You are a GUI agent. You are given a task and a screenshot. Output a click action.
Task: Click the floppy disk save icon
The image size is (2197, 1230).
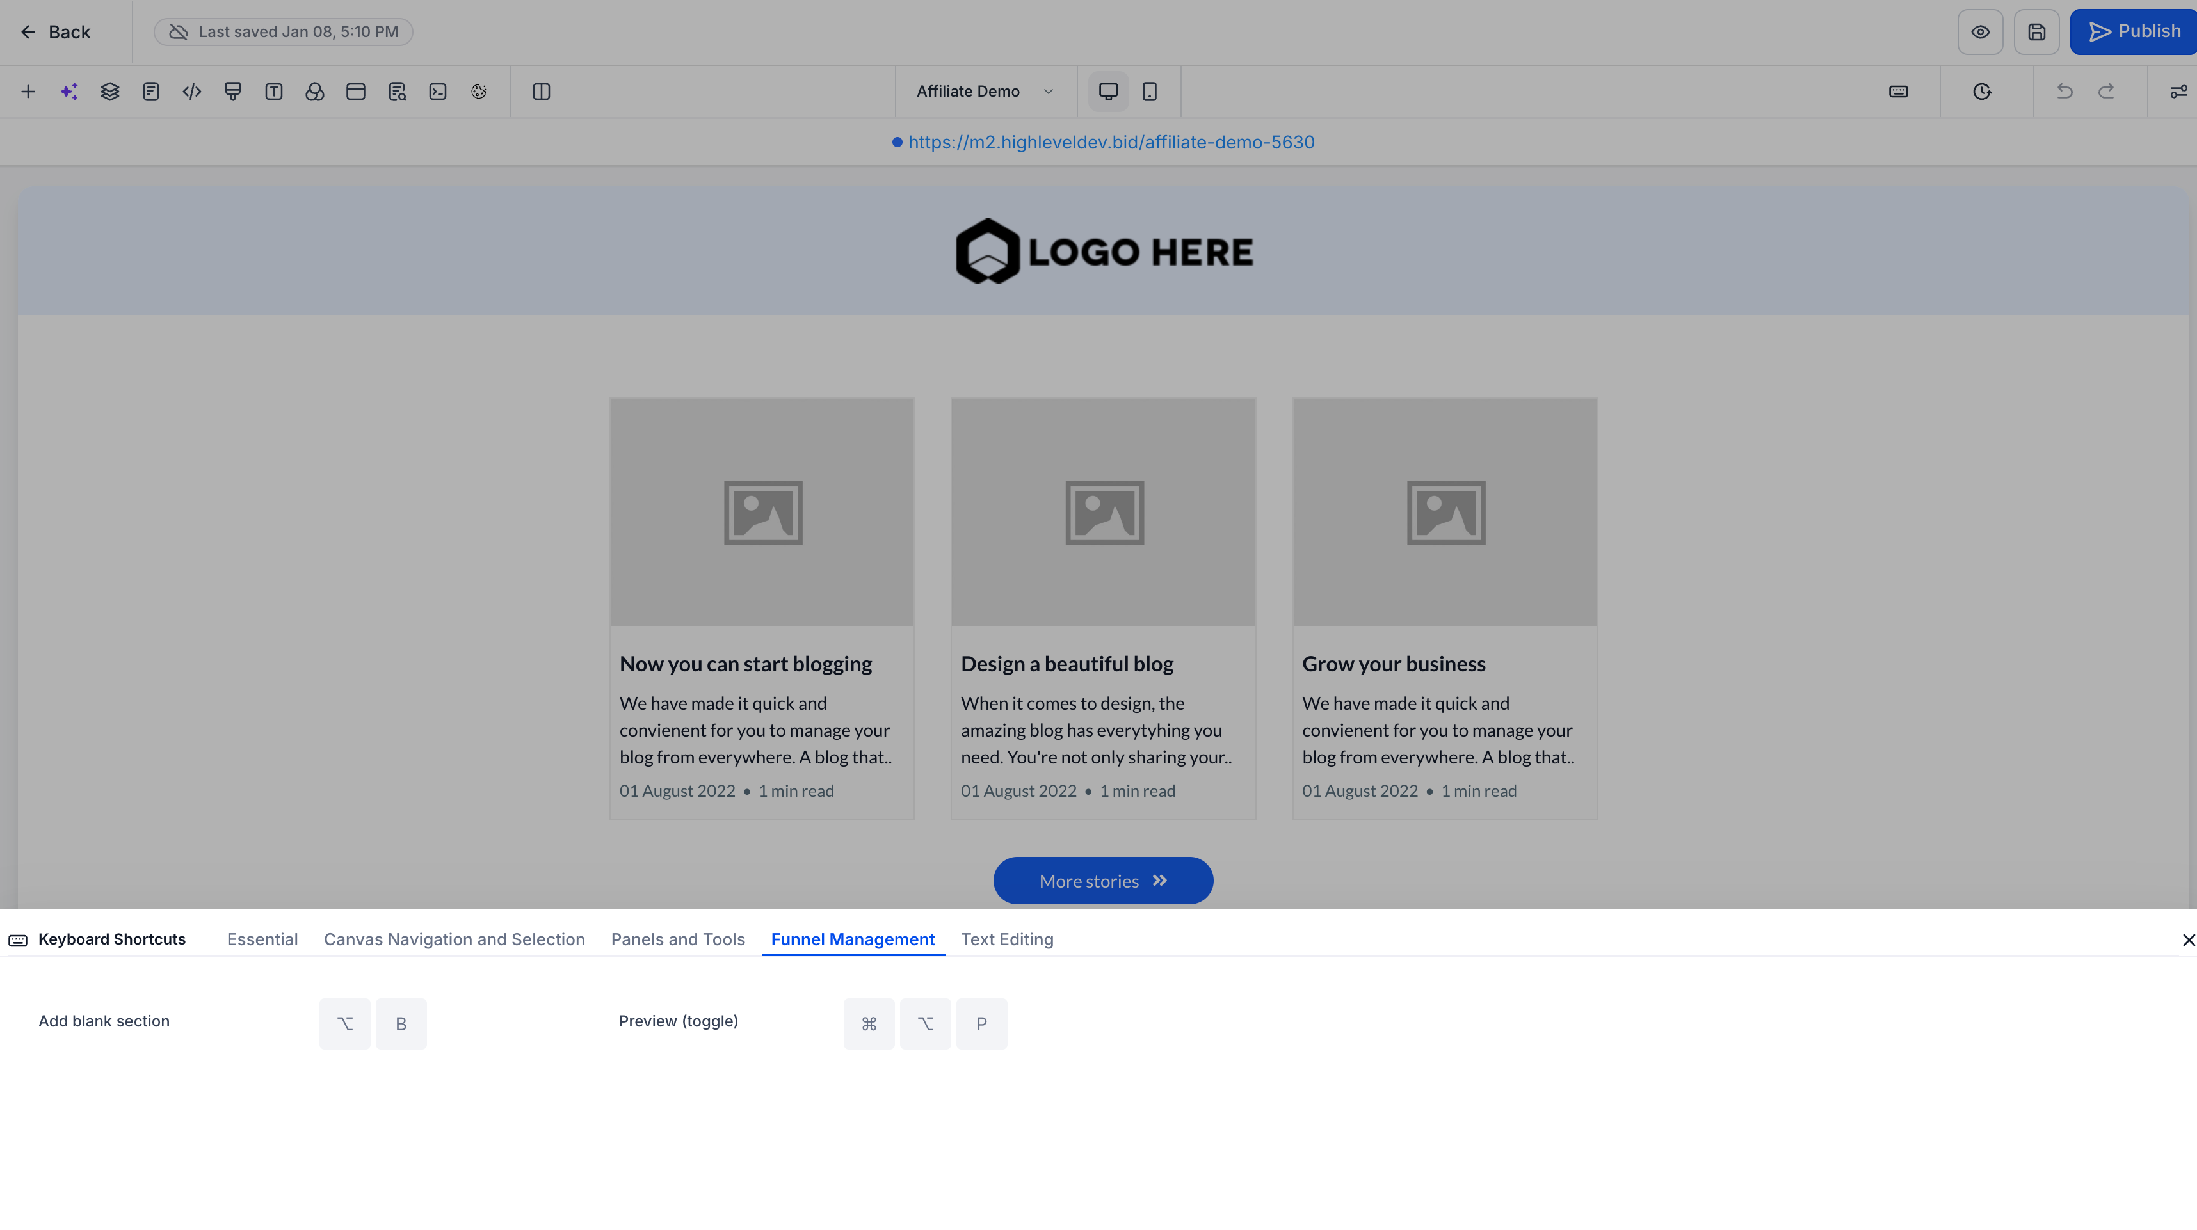click(2037, 33)
